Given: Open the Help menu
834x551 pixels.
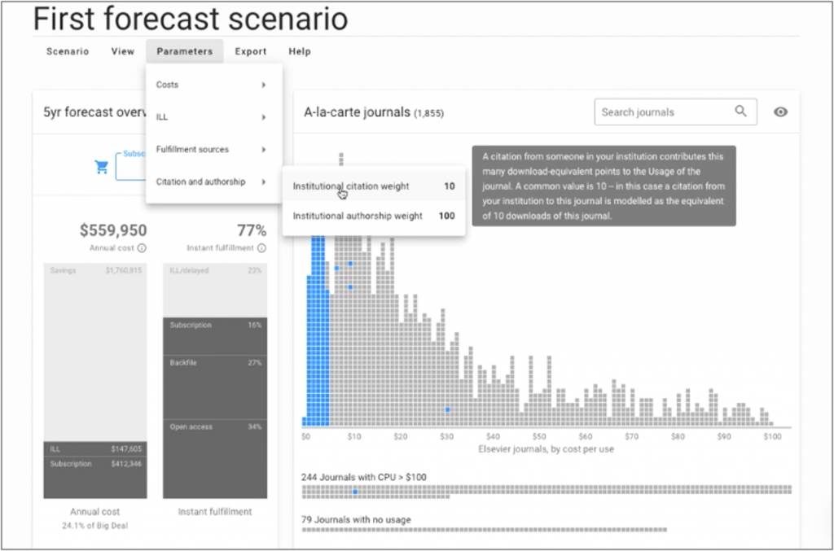Looking at the screenshot, I should [300, 51].
